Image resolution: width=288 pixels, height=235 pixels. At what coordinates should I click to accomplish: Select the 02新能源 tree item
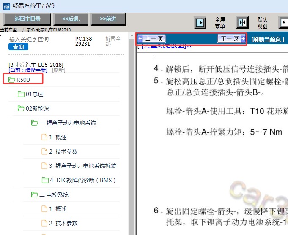point(37,108)
